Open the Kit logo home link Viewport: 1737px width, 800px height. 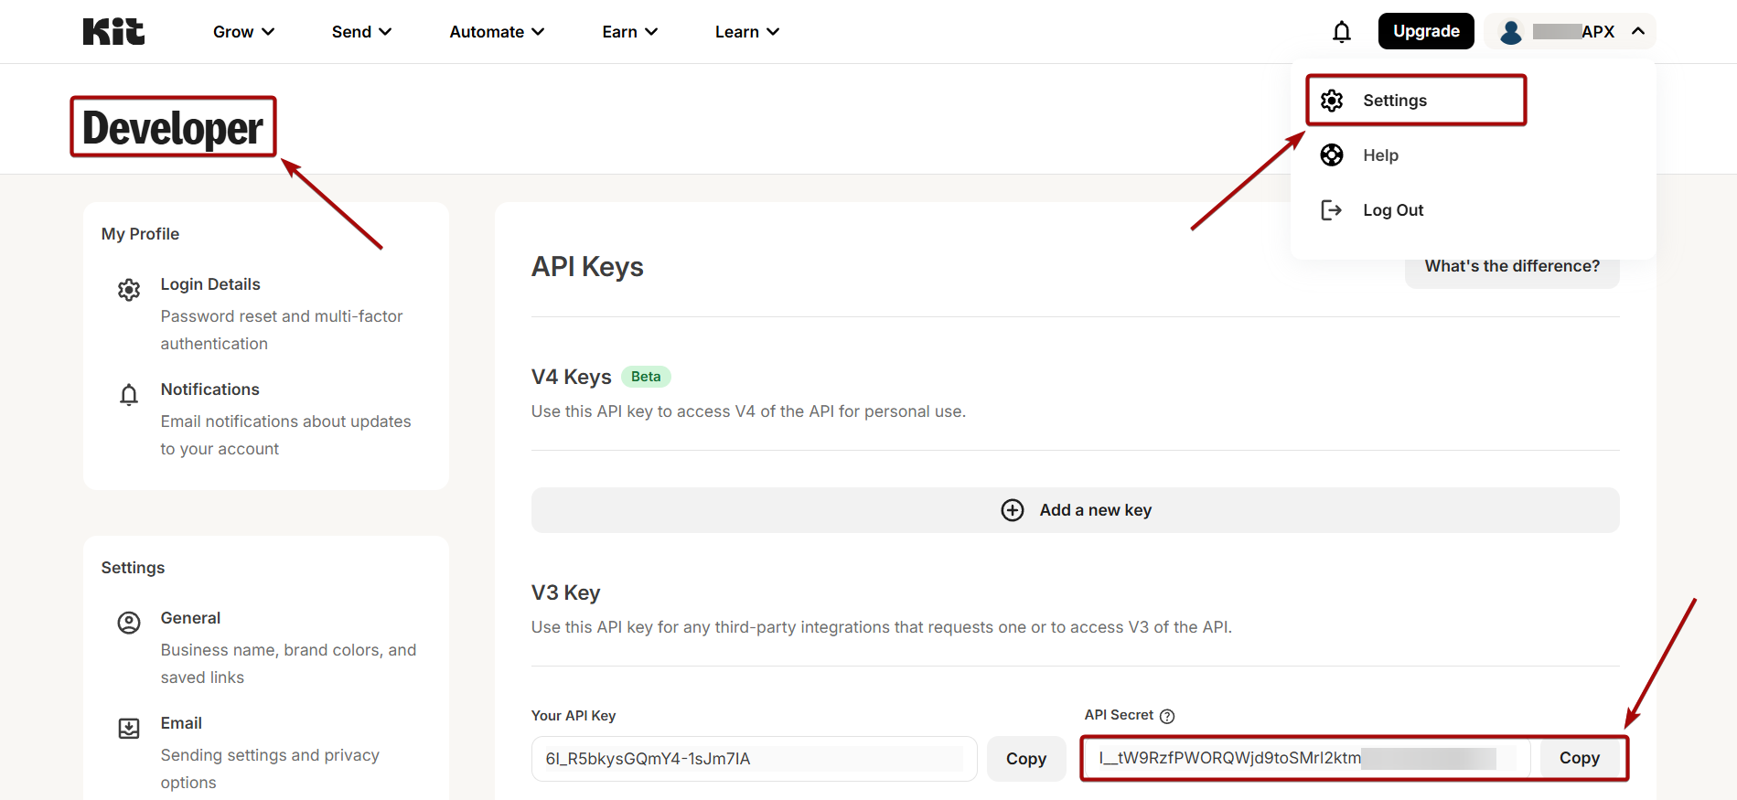tap(113, 32)
